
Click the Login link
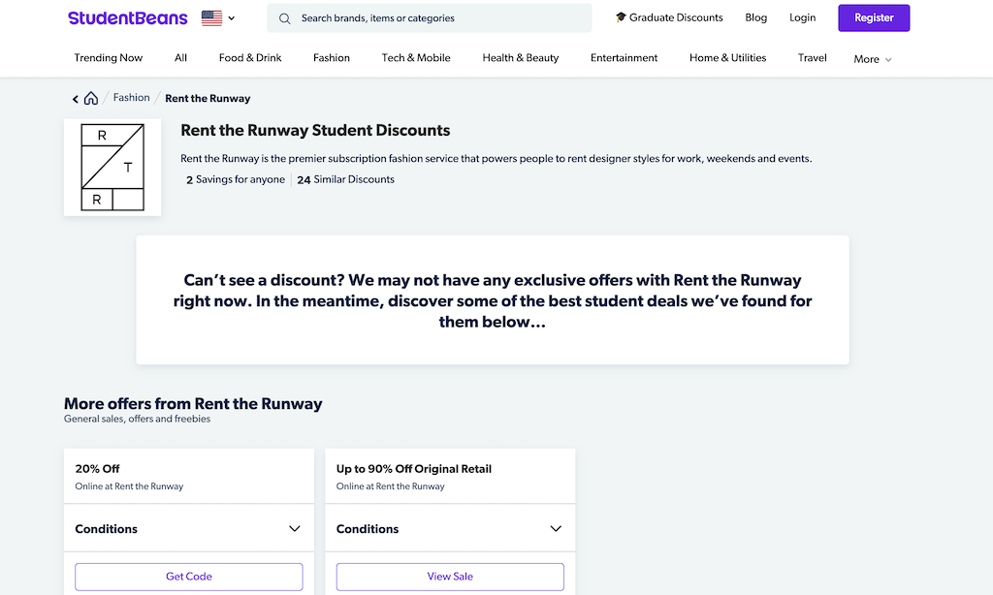coord(802,17)
